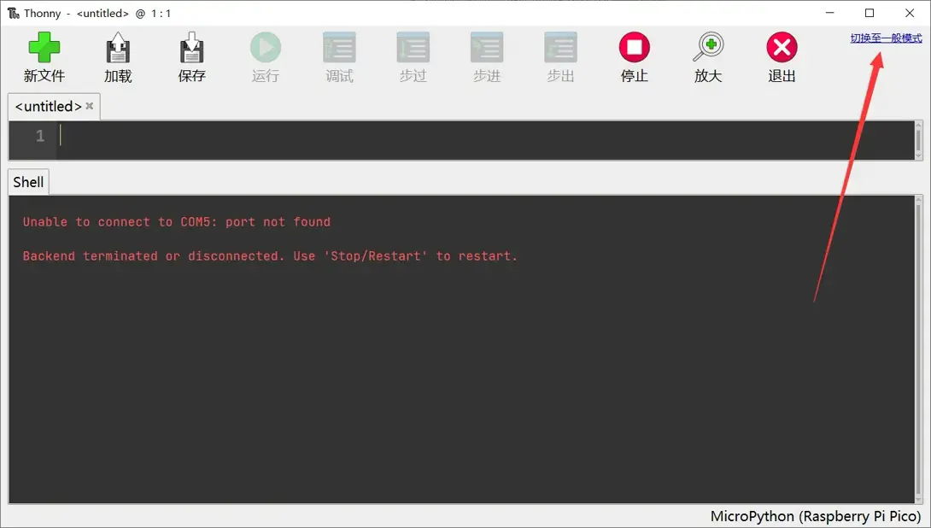
Task: Select the Step Over (步过) icon
Action: click(413, 48)
